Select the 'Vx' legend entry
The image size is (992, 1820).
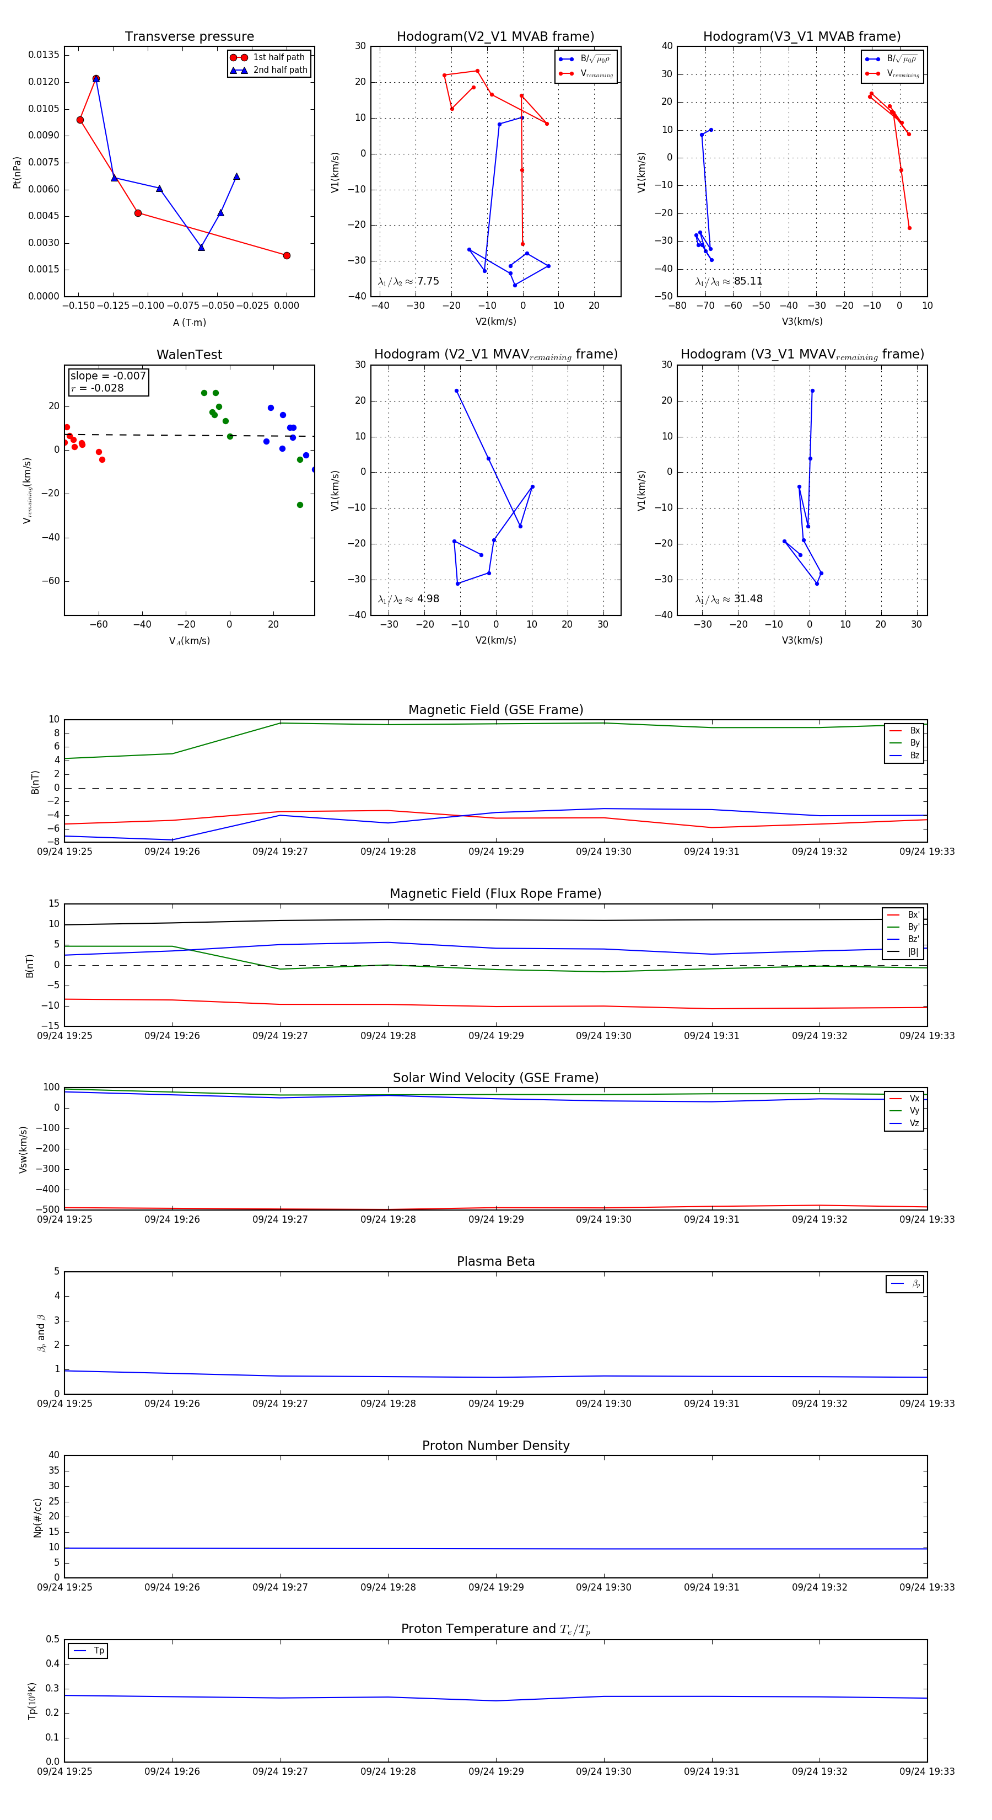pos(904,1099)
